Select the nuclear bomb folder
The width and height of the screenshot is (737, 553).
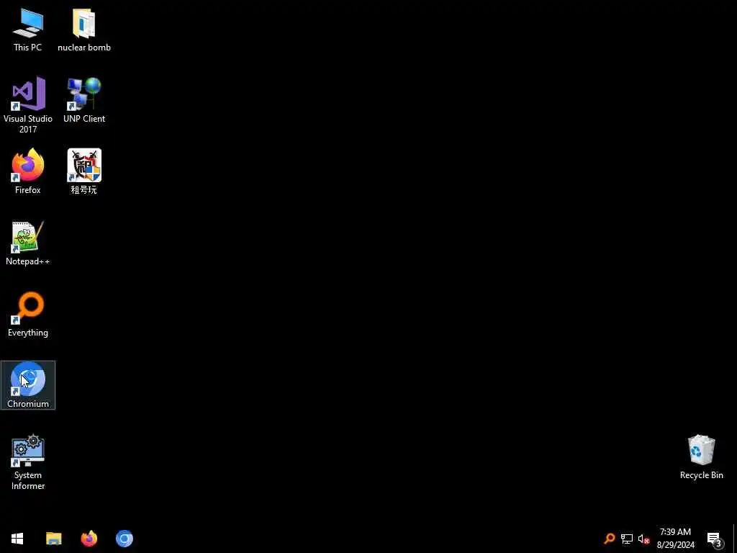84,30
